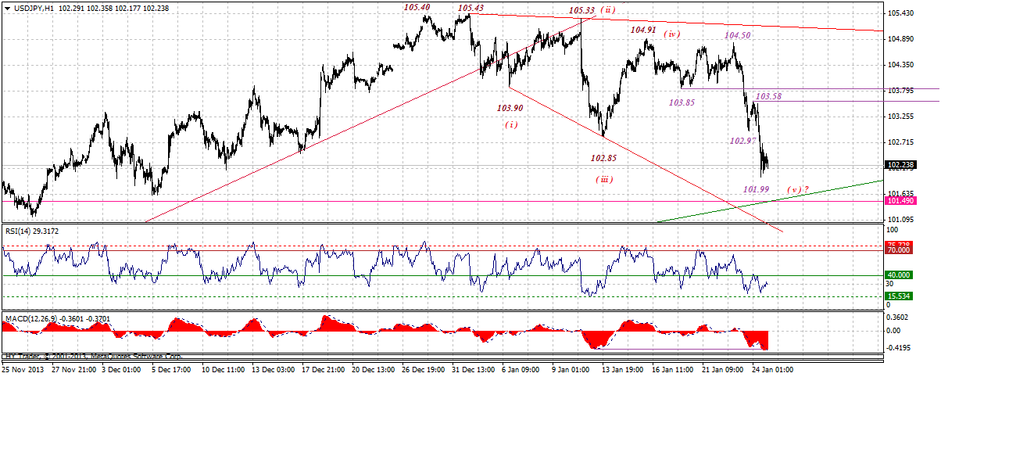Select the 104.91 price annotation
This screenshot has width=1009, height=470.
click(x=643, y=30)
